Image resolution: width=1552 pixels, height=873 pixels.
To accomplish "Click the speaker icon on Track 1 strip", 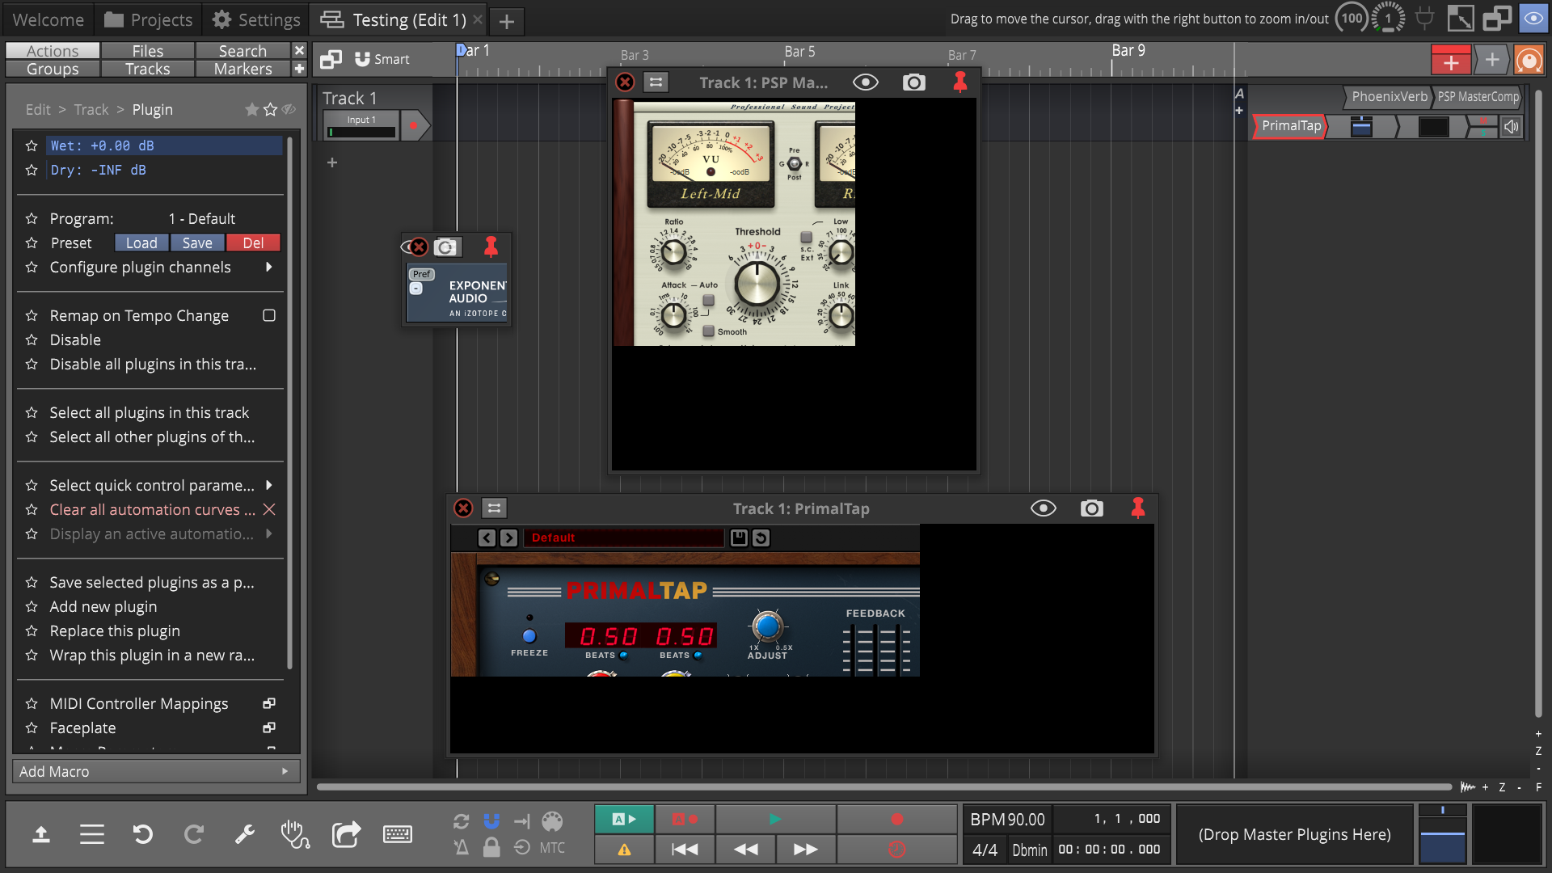I will (1512, 127).
